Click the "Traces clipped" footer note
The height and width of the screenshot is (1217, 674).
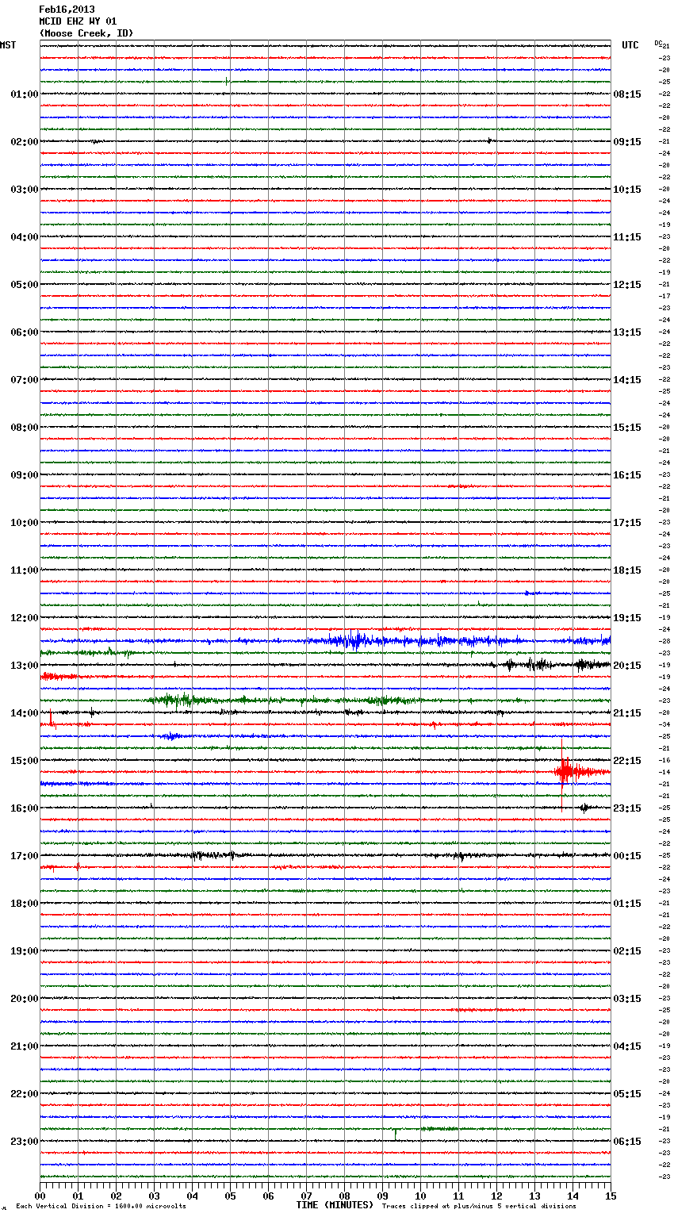(479, 1207)
